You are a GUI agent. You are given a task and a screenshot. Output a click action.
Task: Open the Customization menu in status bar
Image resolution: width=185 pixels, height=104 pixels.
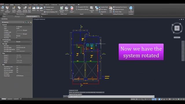point(184,99)
